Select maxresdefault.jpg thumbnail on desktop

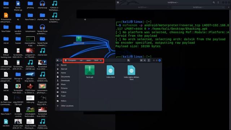coord(30,41)
